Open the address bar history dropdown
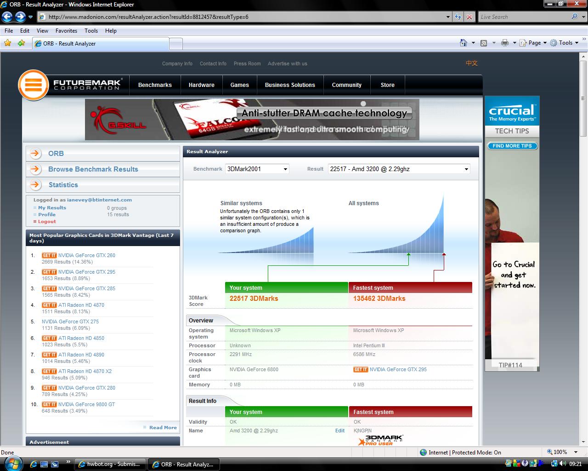The image size is (588, 471). (448, 17)
